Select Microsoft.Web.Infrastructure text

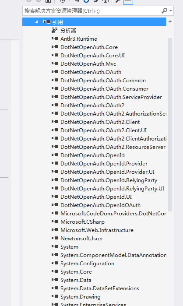click(x=97, y=230)
